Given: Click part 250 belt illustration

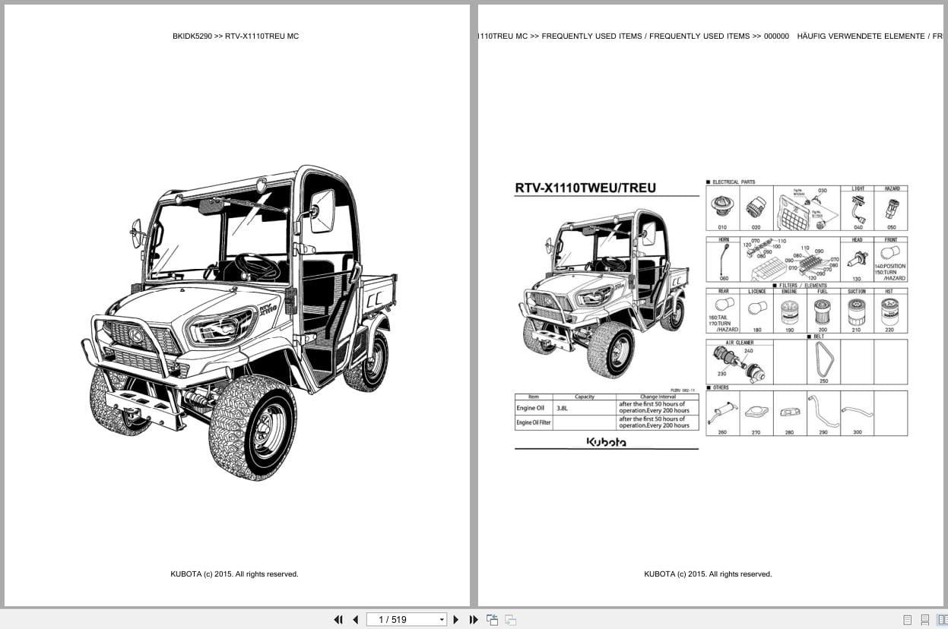Looking at the screenshot, I should point(823,359).
